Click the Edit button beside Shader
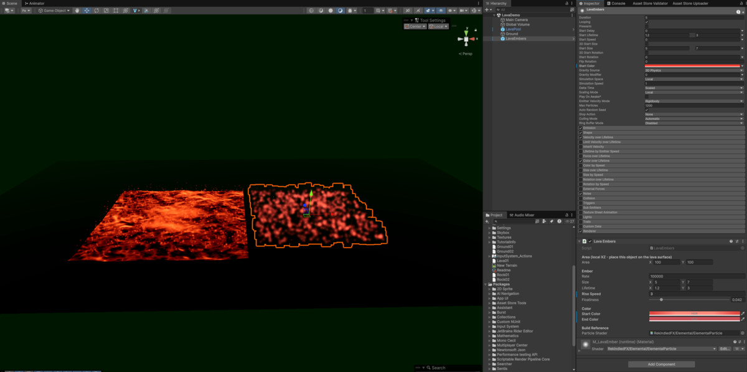747x372 pixels. [725, 349]
